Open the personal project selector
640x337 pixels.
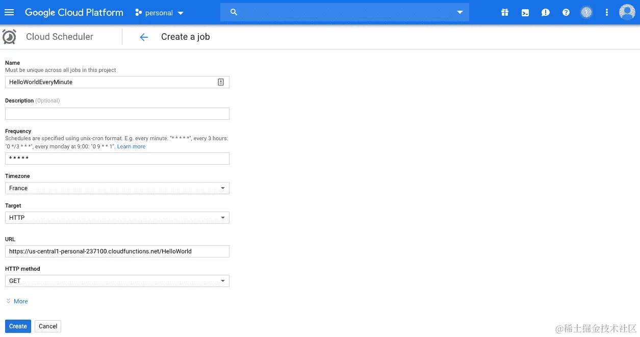[159, 13]
